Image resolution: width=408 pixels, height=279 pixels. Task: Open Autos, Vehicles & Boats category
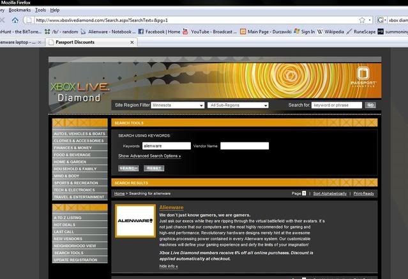coord(80,133)
